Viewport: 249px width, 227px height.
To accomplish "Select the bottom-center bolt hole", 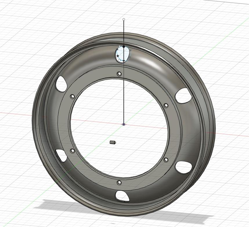I will click(x=119, y=182).
